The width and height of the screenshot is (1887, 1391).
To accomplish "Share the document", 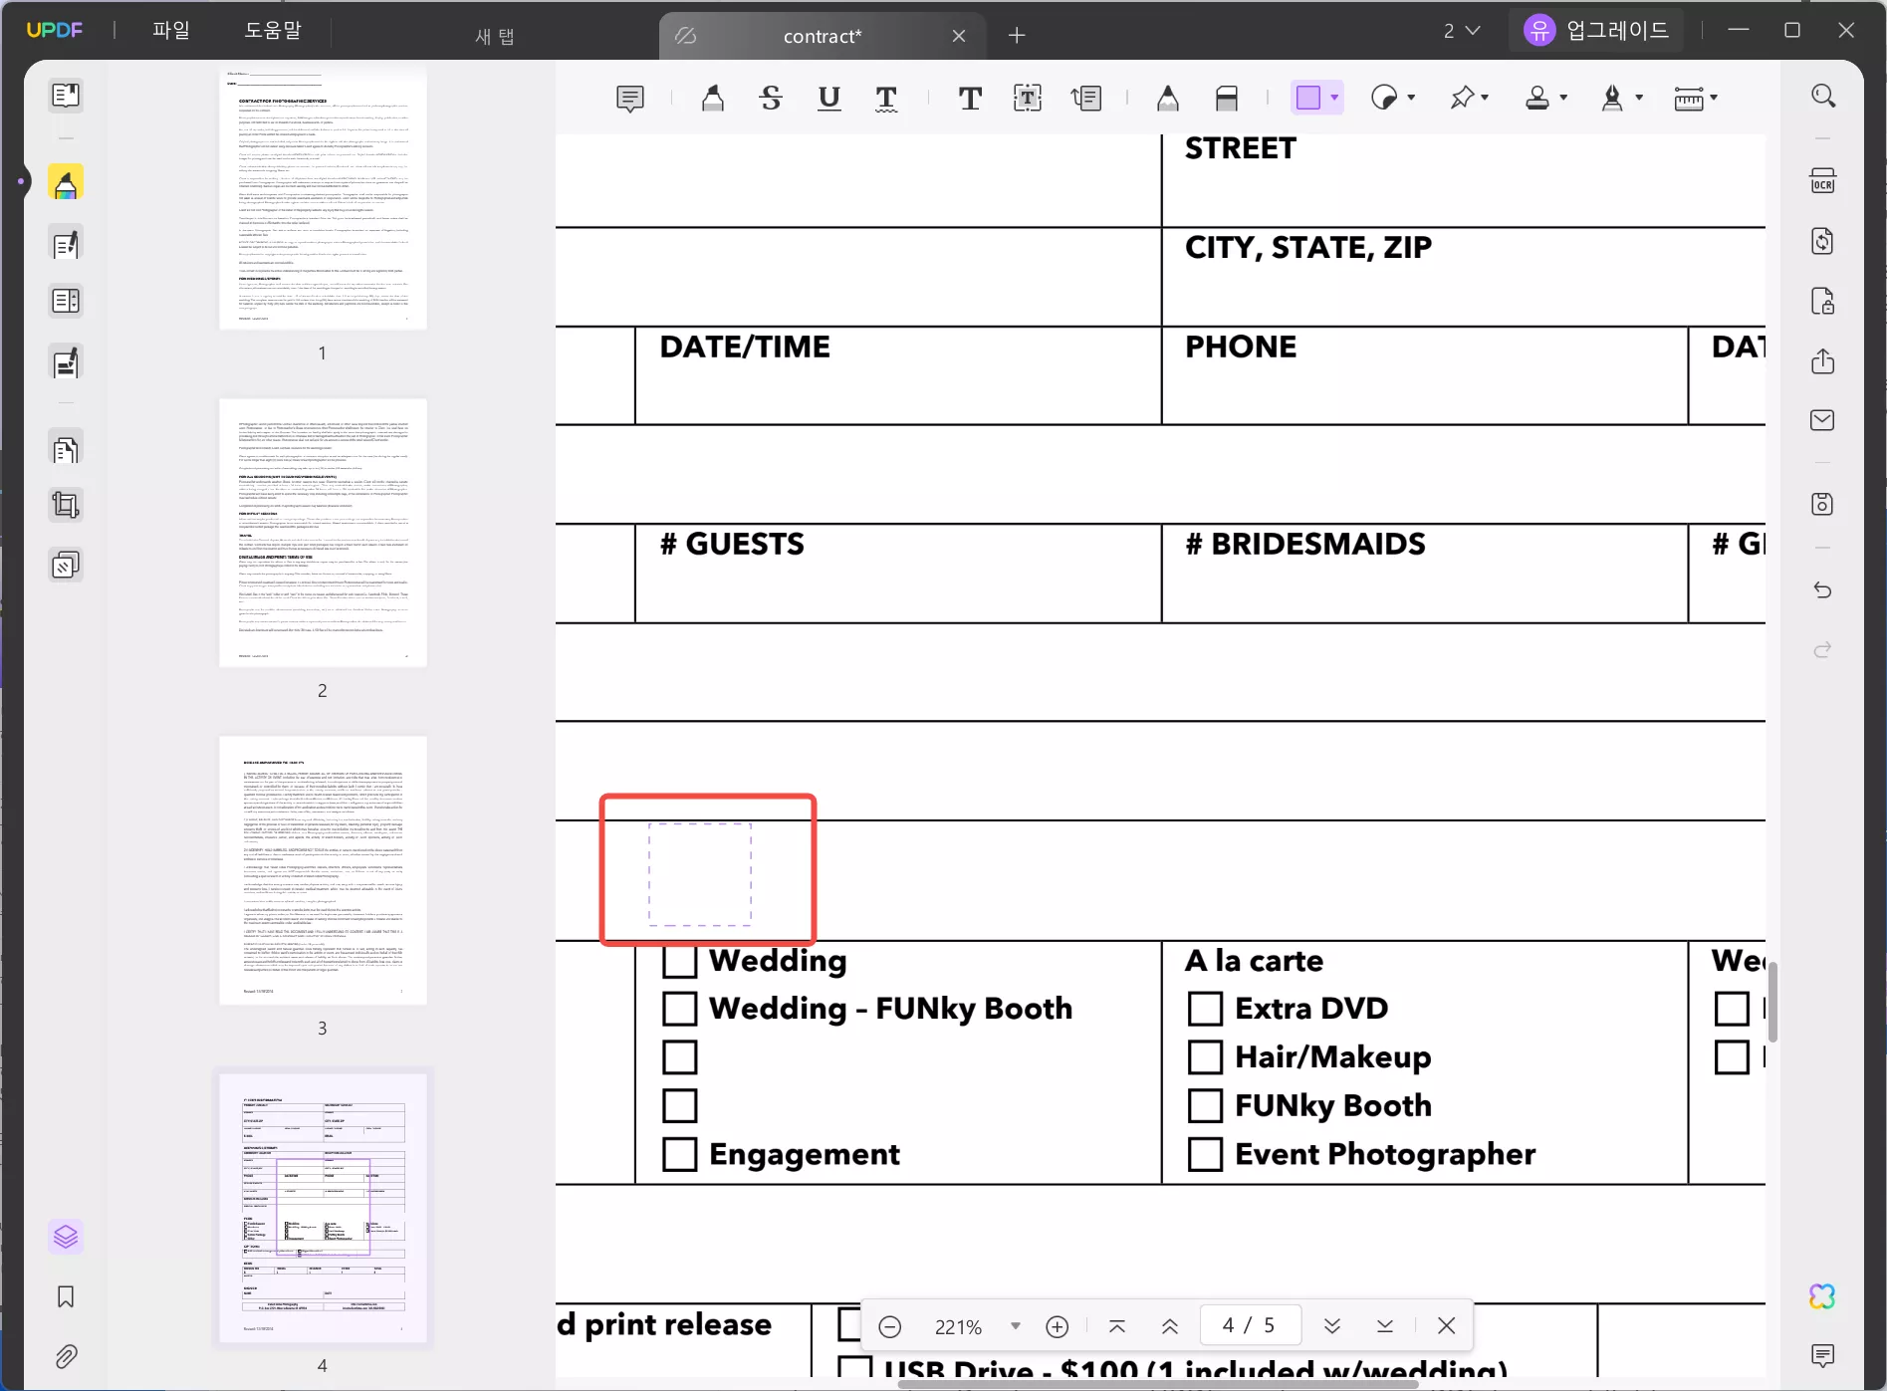I will click(x=1823, y=360).
